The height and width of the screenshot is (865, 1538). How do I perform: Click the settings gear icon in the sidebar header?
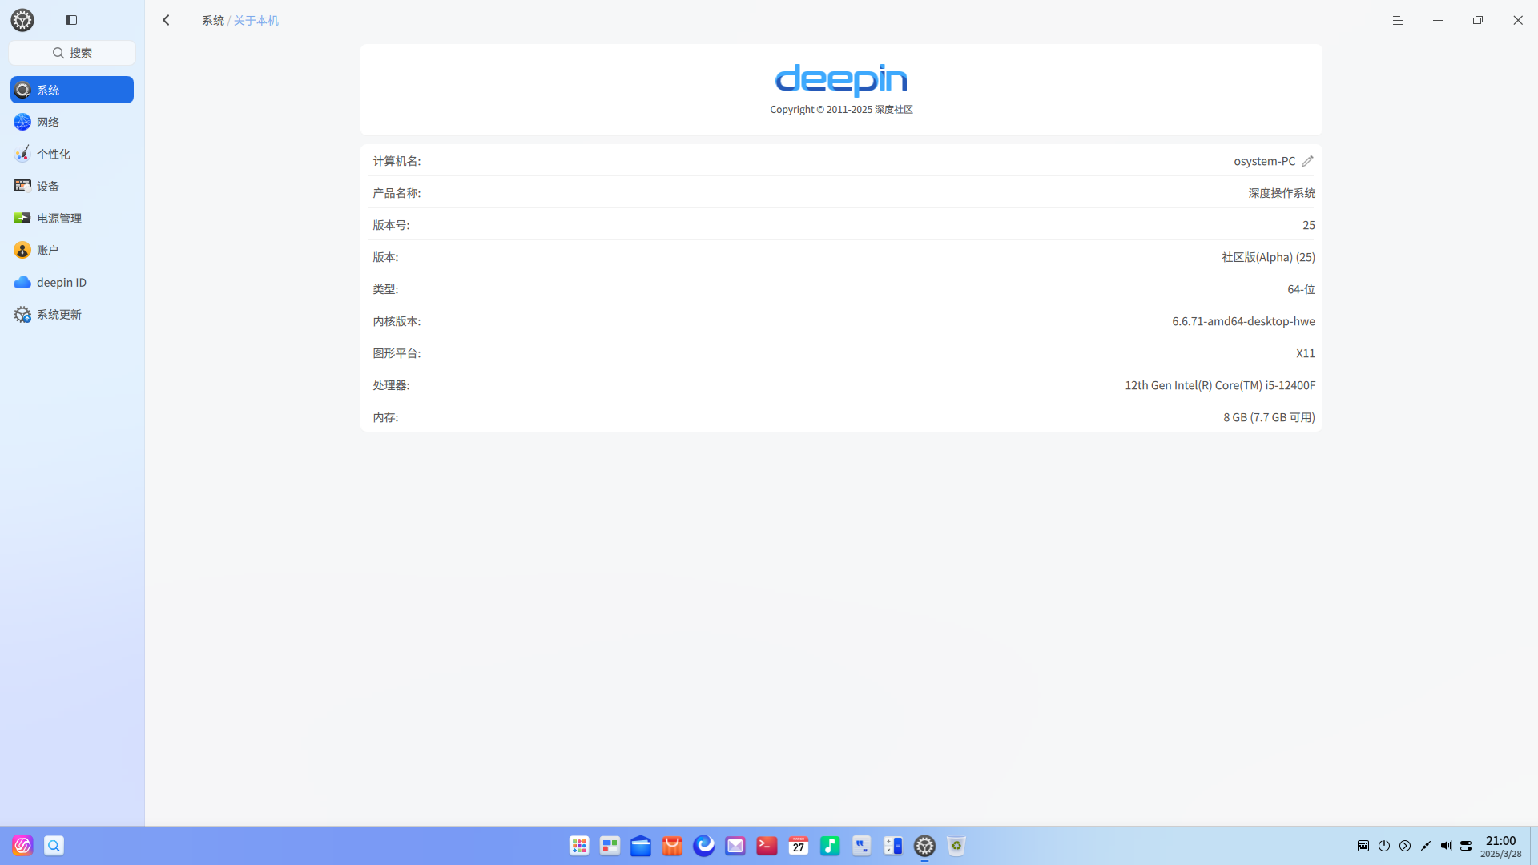click(x=22, y=20)
